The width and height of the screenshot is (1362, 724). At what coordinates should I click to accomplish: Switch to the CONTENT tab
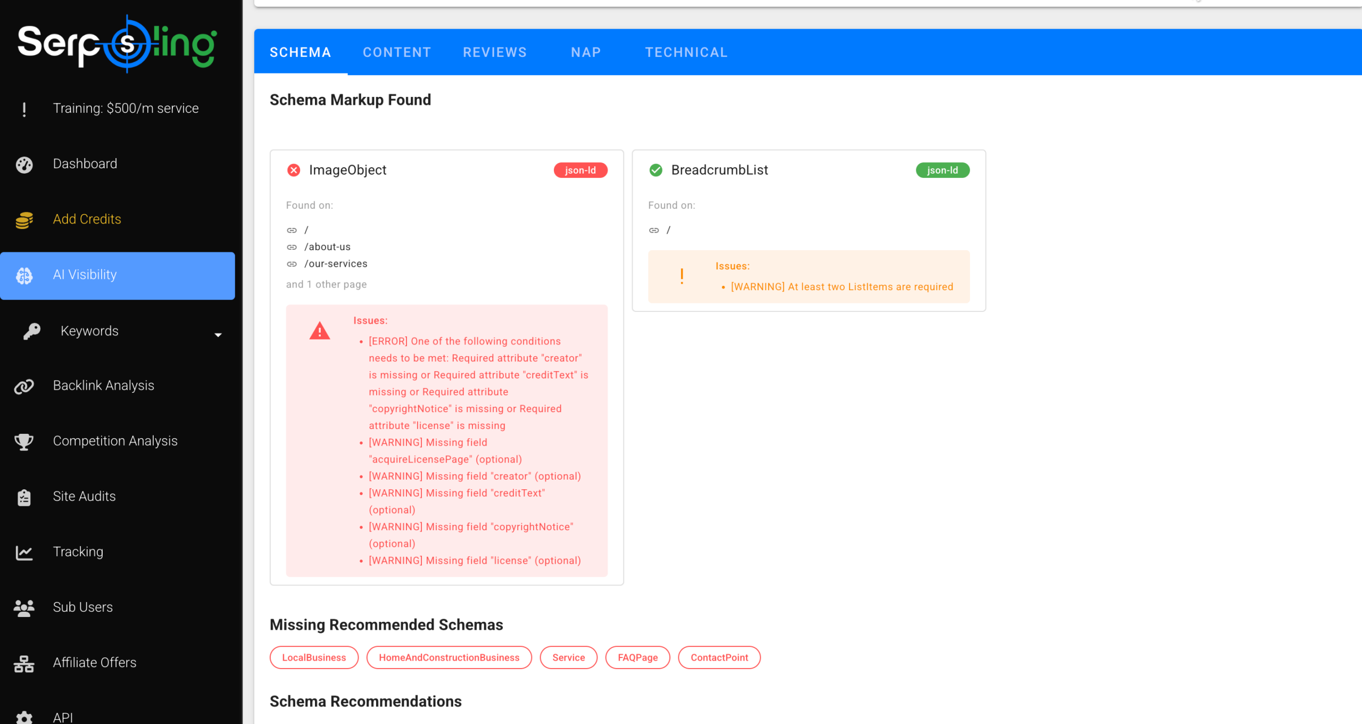[396, 52]
